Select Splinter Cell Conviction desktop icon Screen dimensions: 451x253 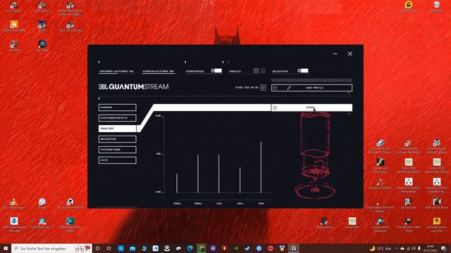pyautogui.click(x=381, y=166)
